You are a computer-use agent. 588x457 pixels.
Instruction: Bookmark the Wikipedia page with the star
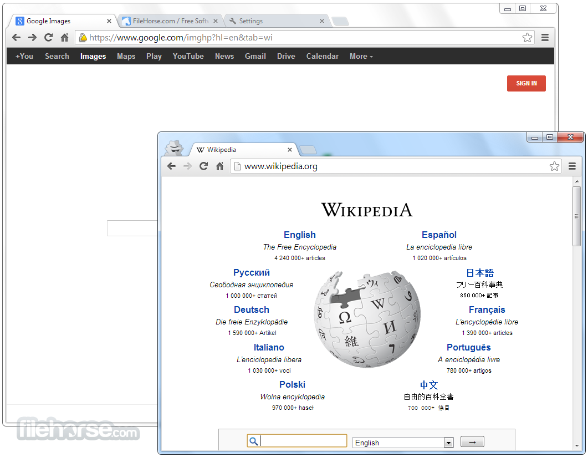pyautogui.click(x=554, y=166)
